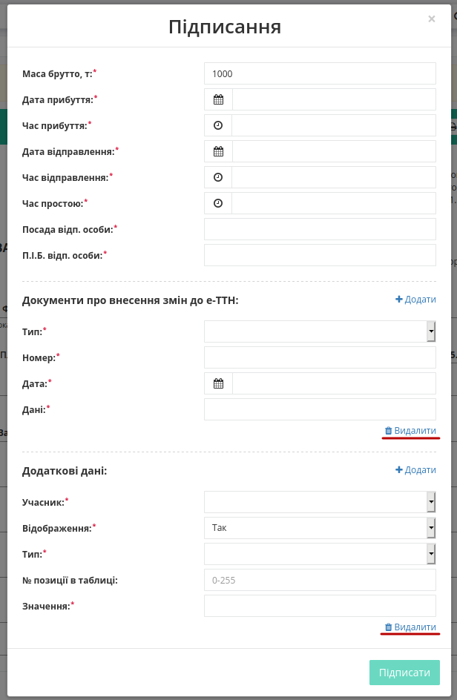This screenshot has height=700, width=457.
Task: Focus the Посада відп. особи field
Action: tap(320, 229)
